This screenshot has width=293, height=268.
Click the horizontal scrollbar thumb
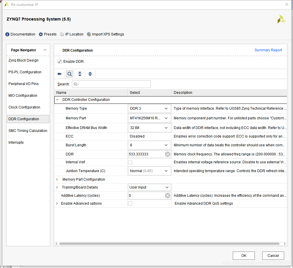coord(169,244)
